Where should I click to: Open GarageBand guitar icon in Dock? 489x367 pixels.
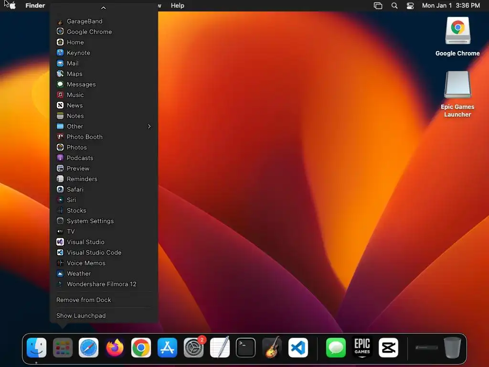(272, 347)
